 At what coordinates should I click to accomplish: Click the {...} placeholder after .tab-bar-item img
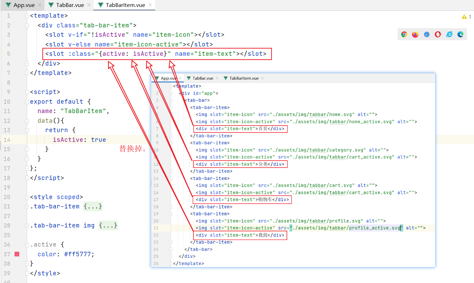(108, 225)
